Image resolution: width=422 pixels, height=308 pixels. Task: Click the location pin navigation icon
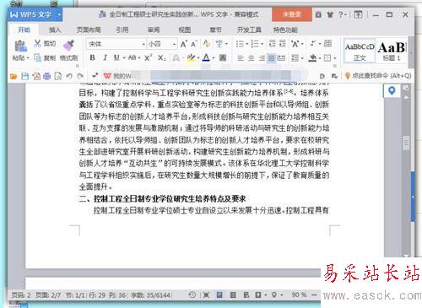point(392,91)
